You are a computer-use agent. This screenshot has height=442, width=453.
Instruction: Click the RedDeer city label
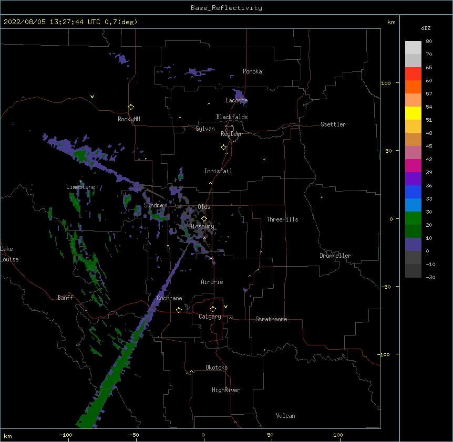pos(231,134)
